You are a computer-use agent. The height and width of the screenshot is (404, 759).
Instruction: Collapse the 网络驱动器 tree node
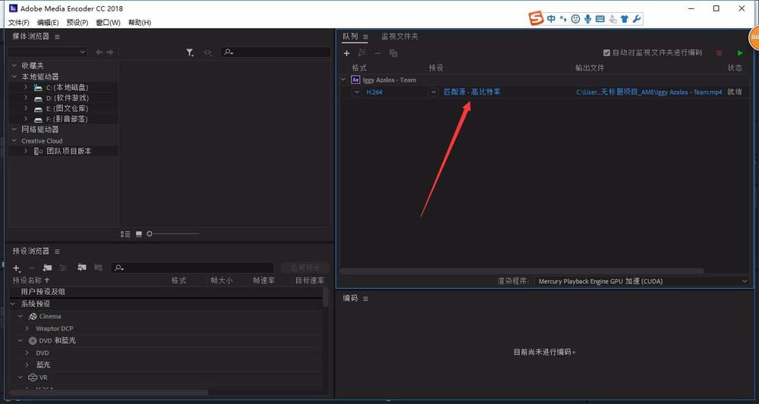click(x=14, y=130)
